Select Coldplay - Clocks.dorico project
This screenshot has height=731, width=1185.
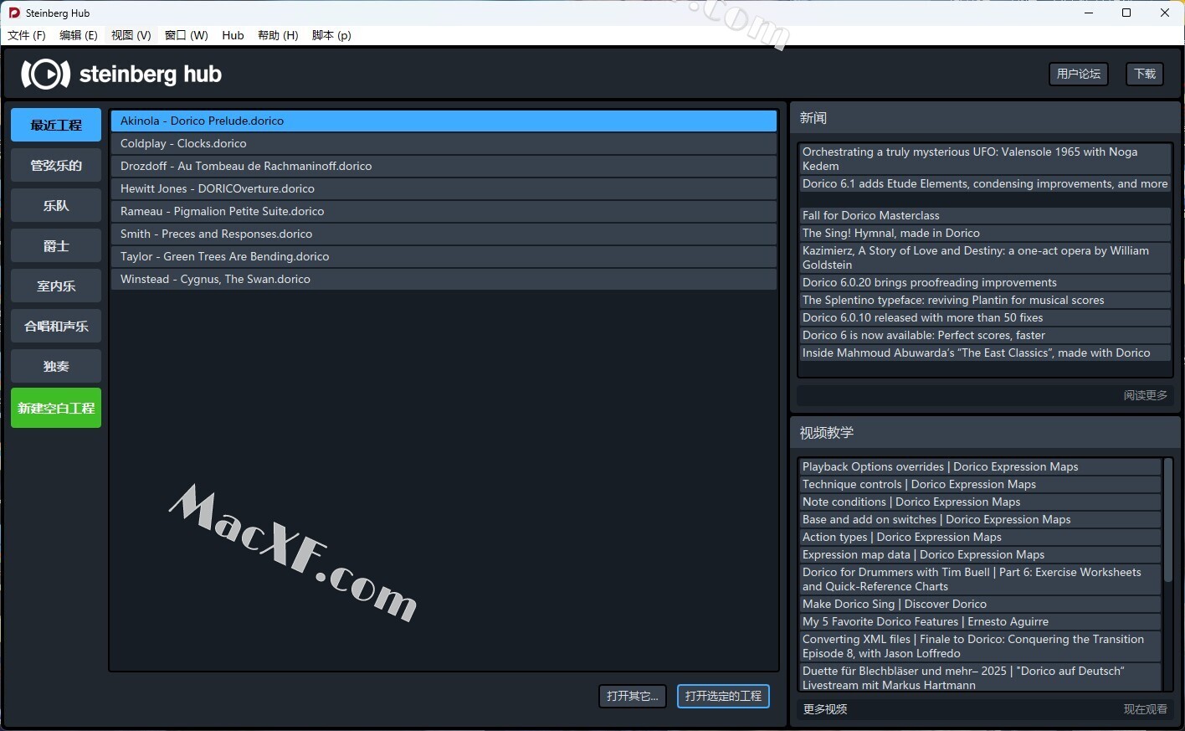tap(444, 143)
